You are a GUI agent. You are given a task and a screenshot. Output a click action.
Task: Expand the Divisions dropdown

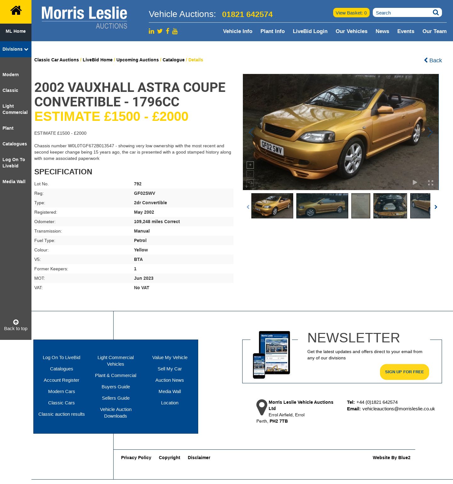tap(16, 49)
